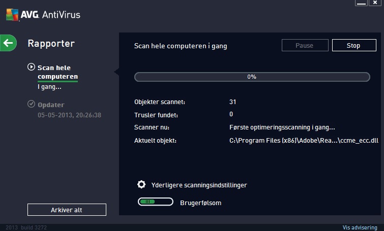This screenshot has height=231, width=384.
Task: Close the AVG AntiVirus window
Action: pyautogui.click(x=375, y=3)
